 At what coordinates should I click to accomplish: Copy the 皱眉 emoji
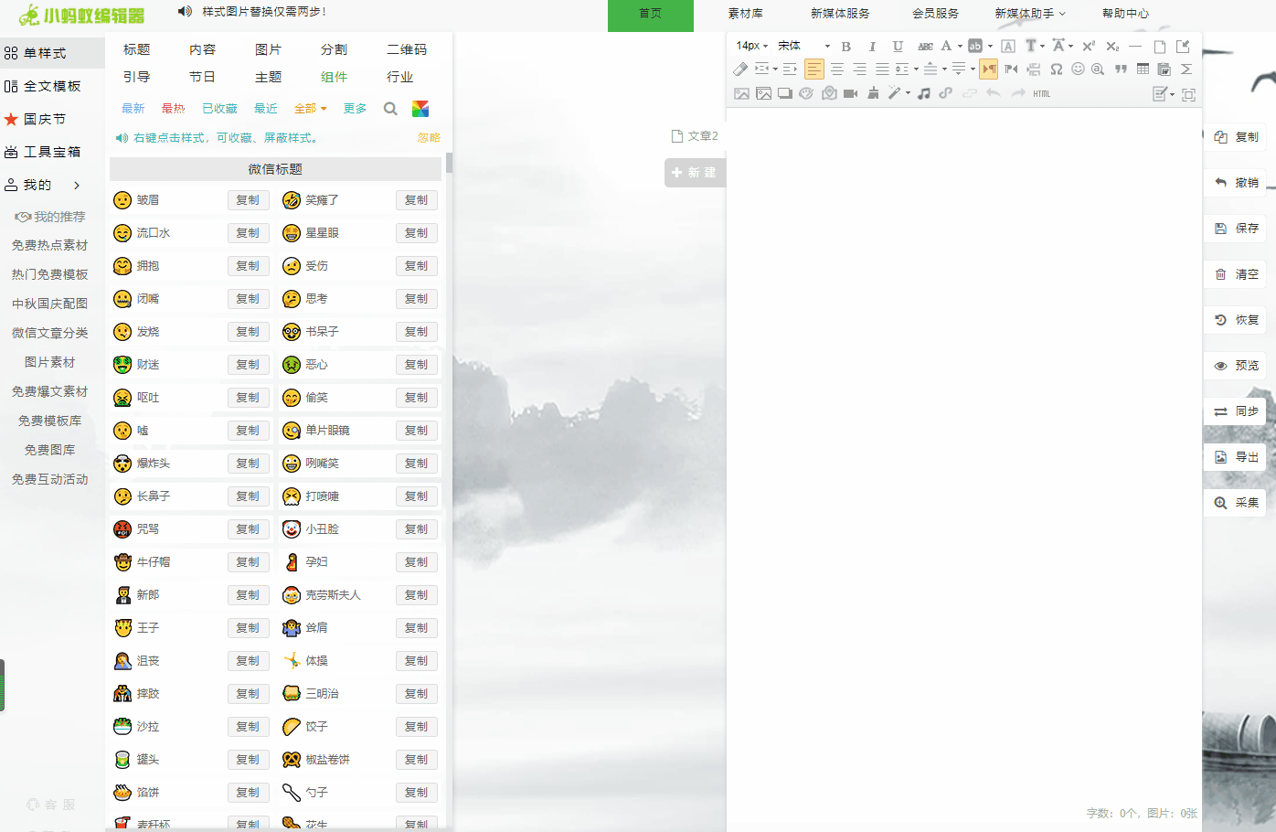[248, 200]
